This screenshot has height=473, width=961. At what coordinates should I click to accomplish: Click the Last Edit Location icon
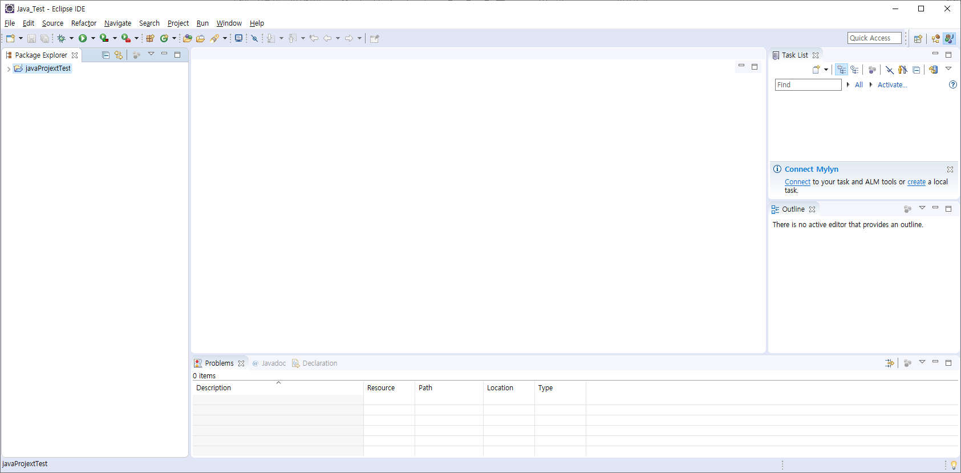[x=314, y=38]
